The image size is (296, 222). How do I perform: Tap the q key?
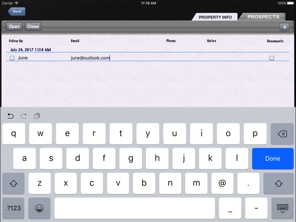coord(13,134)
